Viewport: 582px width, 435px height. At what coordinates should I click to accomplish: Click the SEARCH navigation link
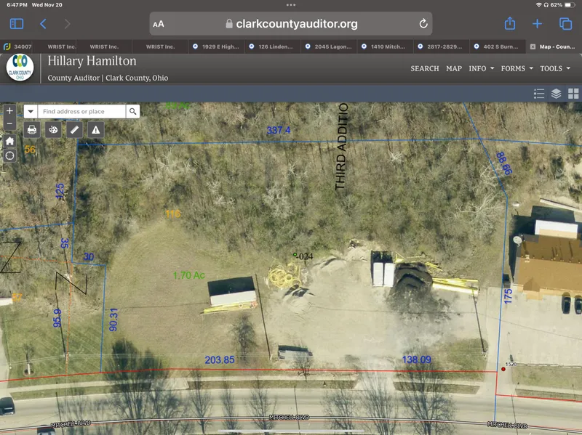point(424,68)
